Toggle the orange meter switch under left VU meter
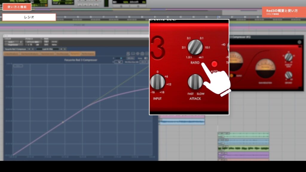The height and width of the screenshot is (172, 306). [x=232, y=76]
